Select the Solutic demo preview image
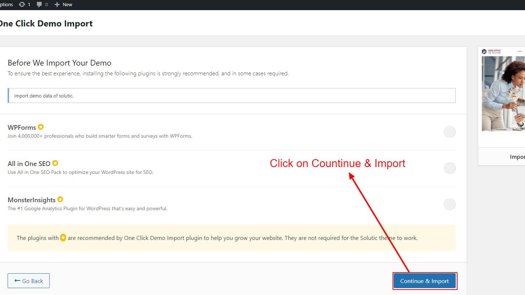 point(504,94)
